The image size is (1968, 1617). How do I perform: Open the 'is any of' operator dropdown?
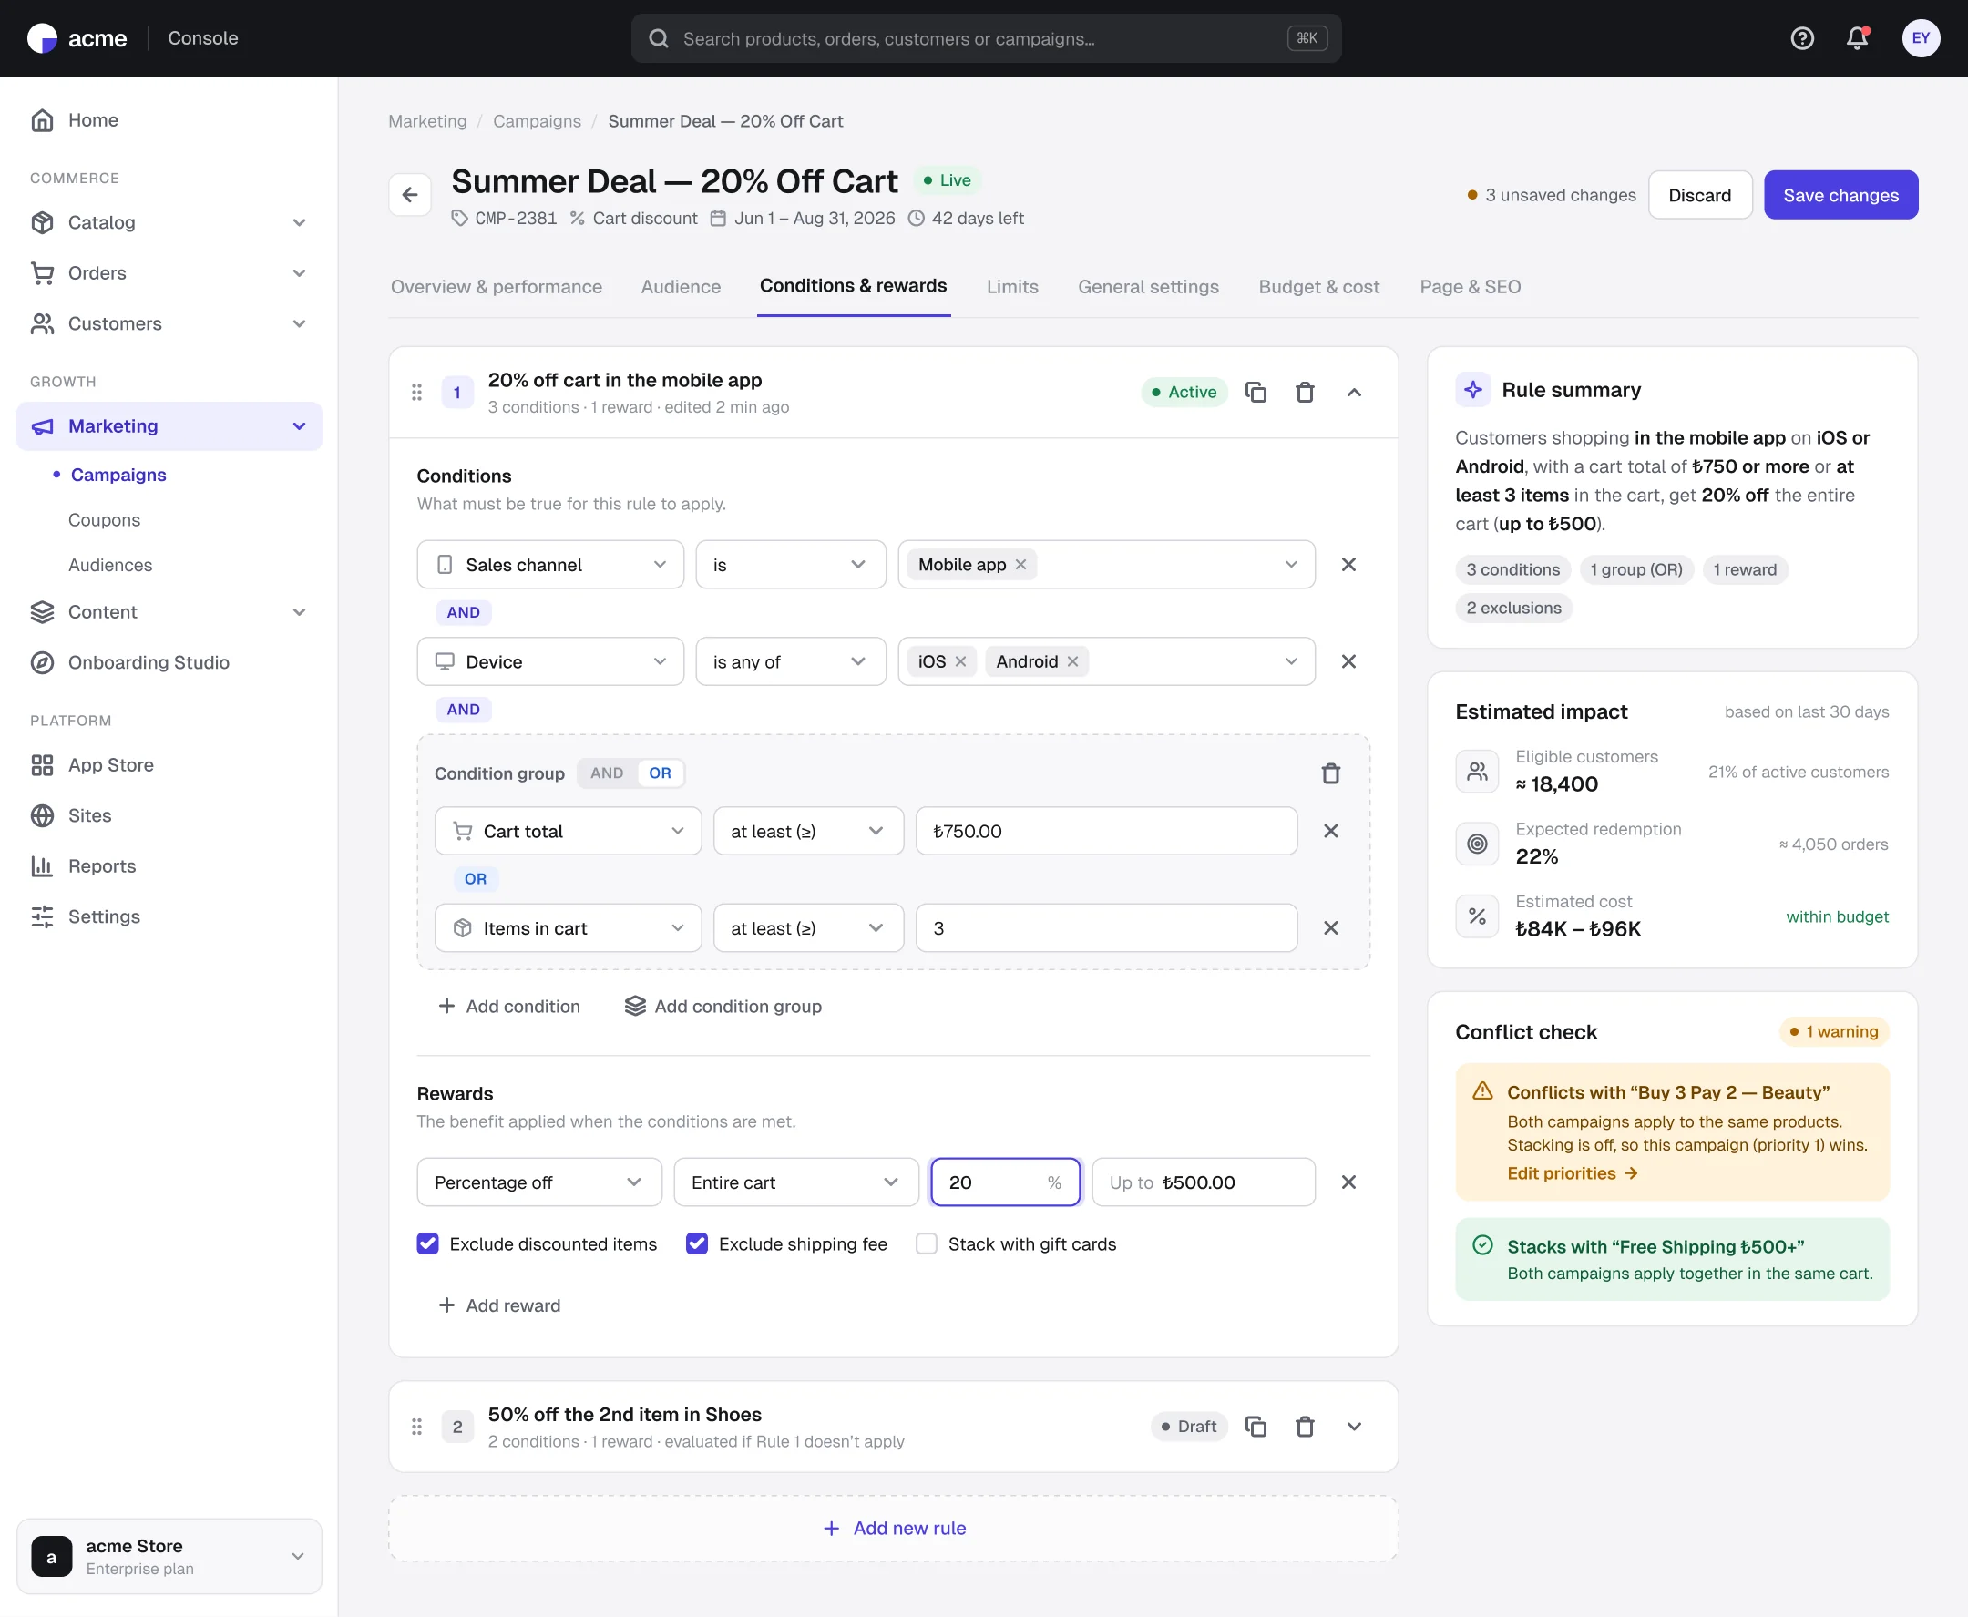(x=791, y=661)
